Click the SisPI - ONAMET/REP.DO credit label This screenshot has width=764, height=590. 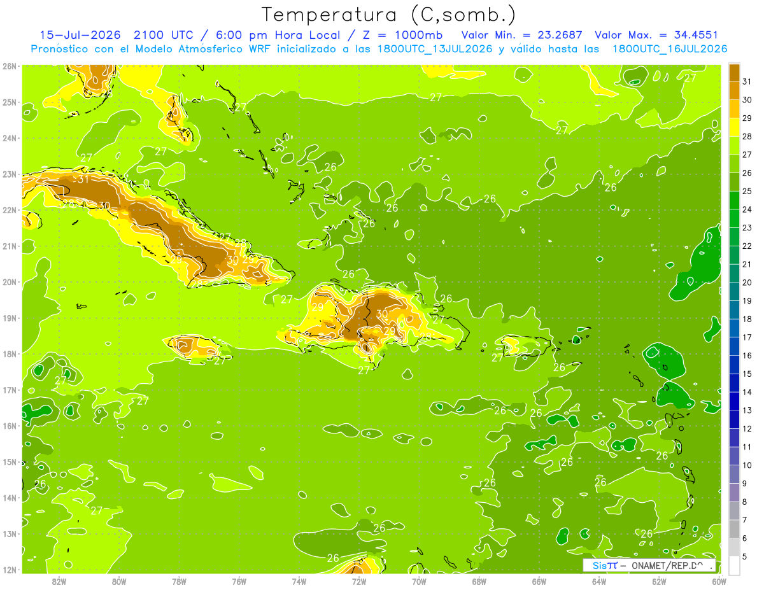click(649, 565)
